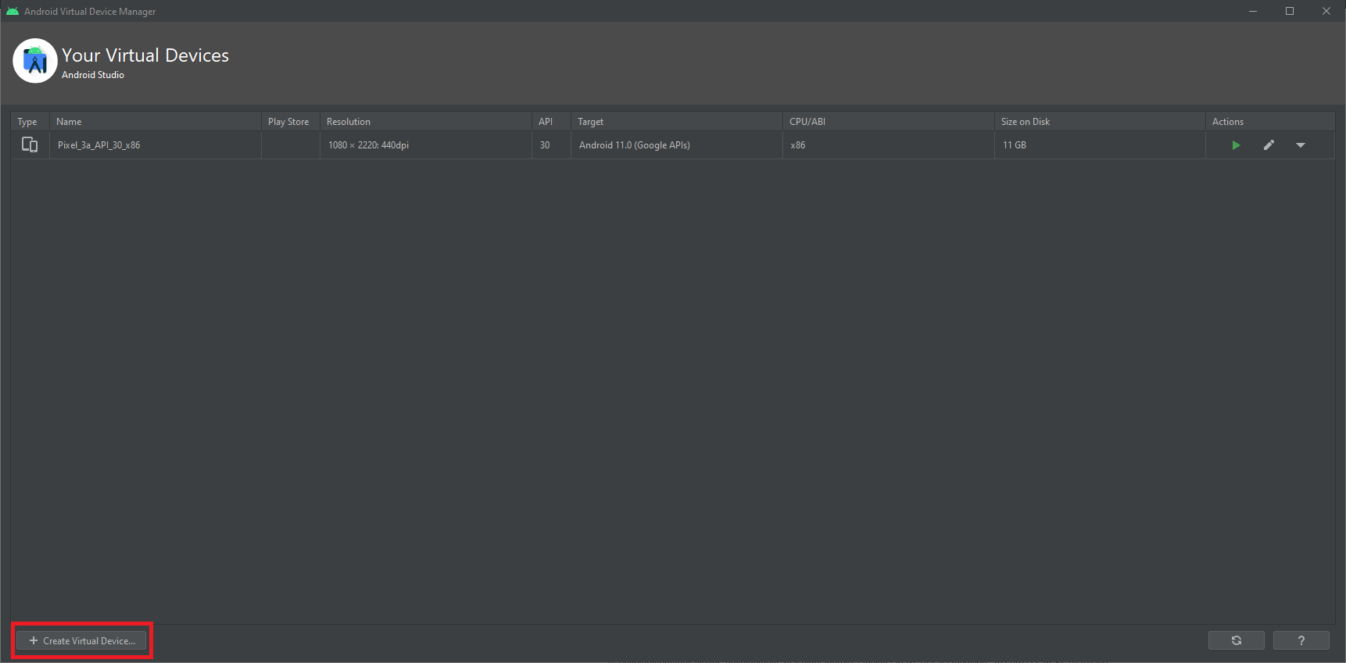Click the Actions column header

coord(1270,122)
